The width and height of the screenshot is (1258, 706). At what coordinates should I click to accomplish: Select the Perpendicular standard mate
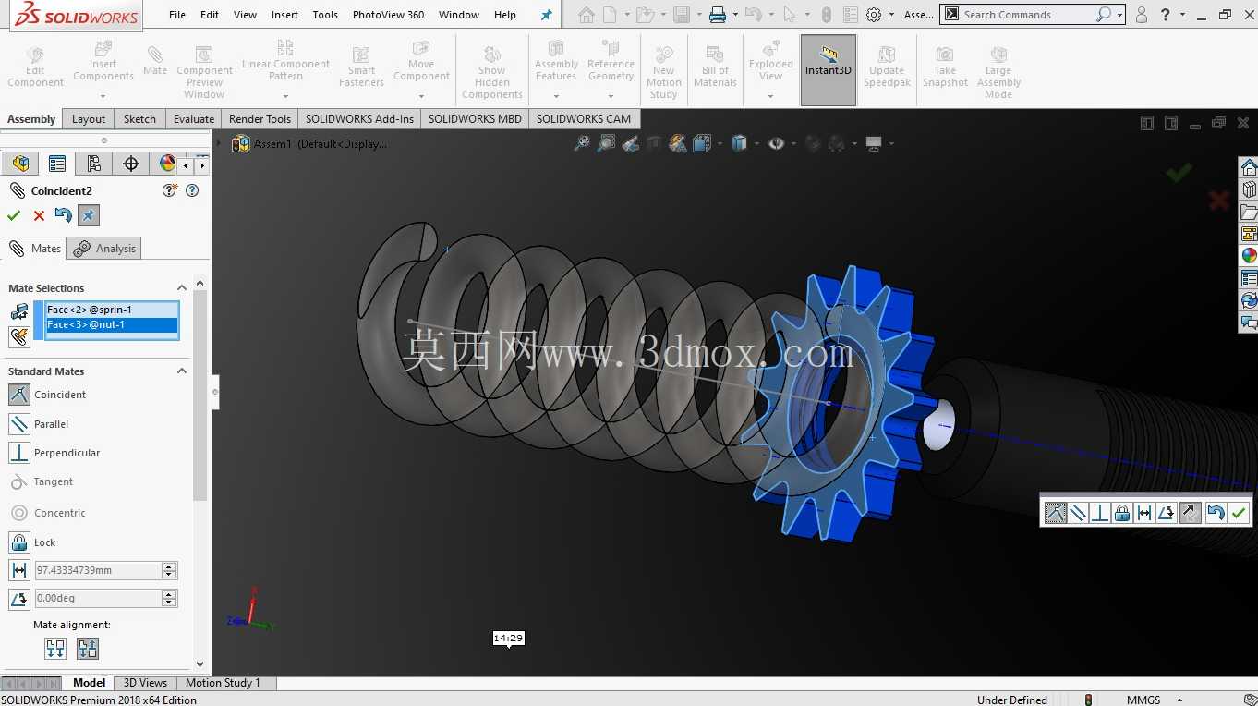(x=19, y=453)
